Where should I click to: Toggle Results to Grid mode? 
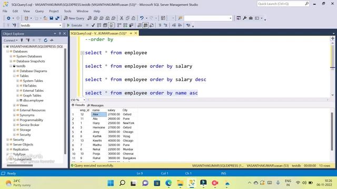[145, 25]
